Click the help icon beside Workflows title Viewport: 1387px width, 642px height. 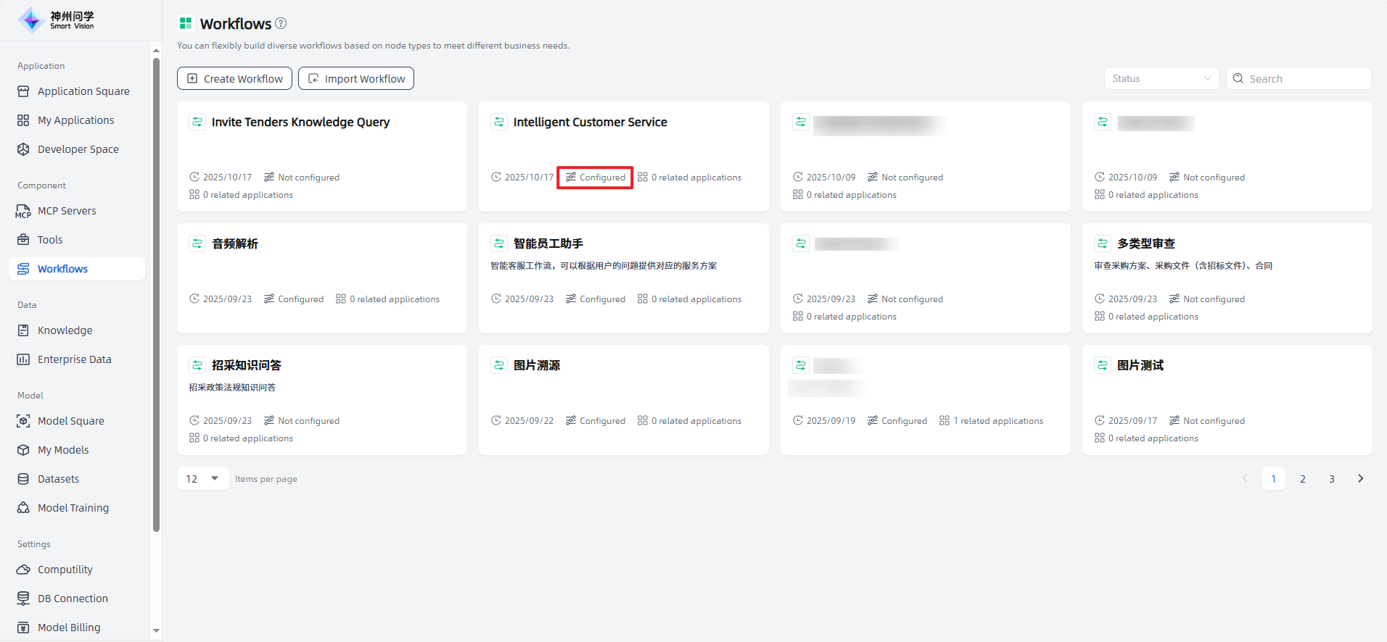click(281, 23)
